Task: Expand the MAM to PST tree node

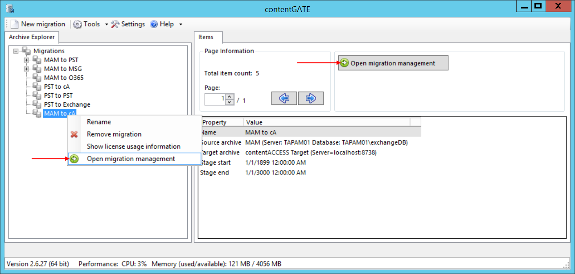Action: click(x=26, y=60)
